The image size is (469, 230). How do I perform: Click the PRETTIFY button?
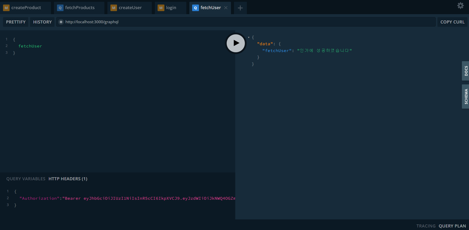point(16,22)
